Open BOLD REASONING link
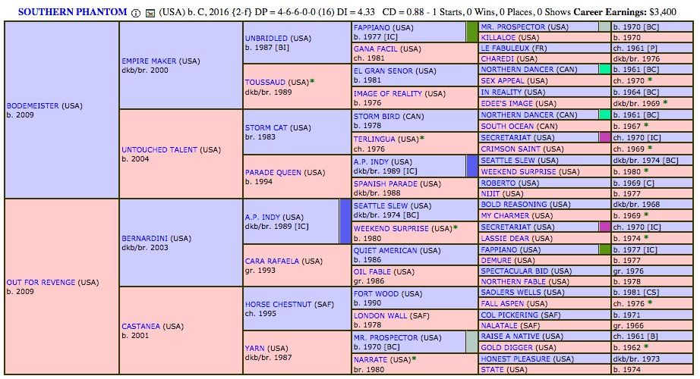 coord(513,205)
